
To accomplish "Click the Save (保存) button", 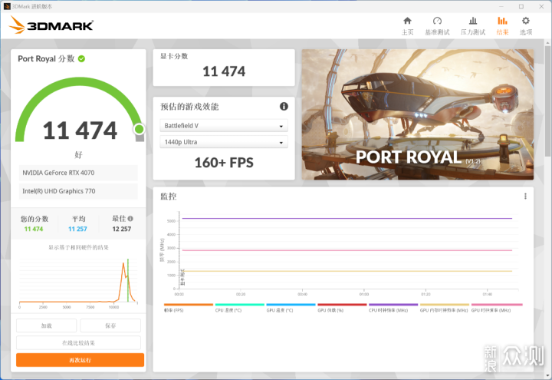I will tap(110, 325).
